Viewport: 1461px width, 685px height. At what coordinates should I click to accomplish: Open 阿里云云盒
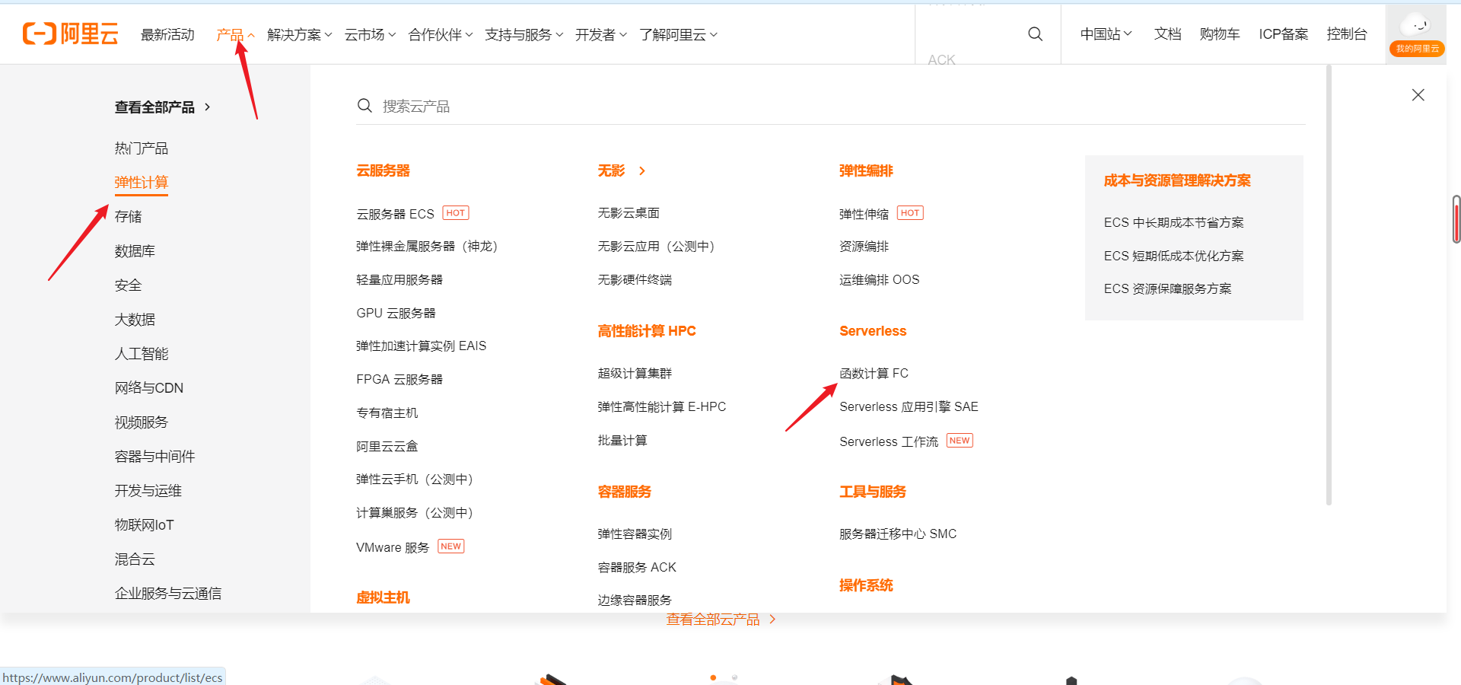tap(387, 447)
